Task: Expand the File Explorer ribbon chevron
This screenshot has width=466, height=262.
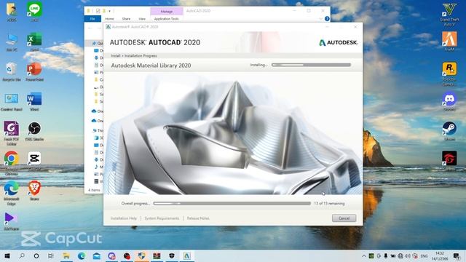Action: (x=320, y=19)
